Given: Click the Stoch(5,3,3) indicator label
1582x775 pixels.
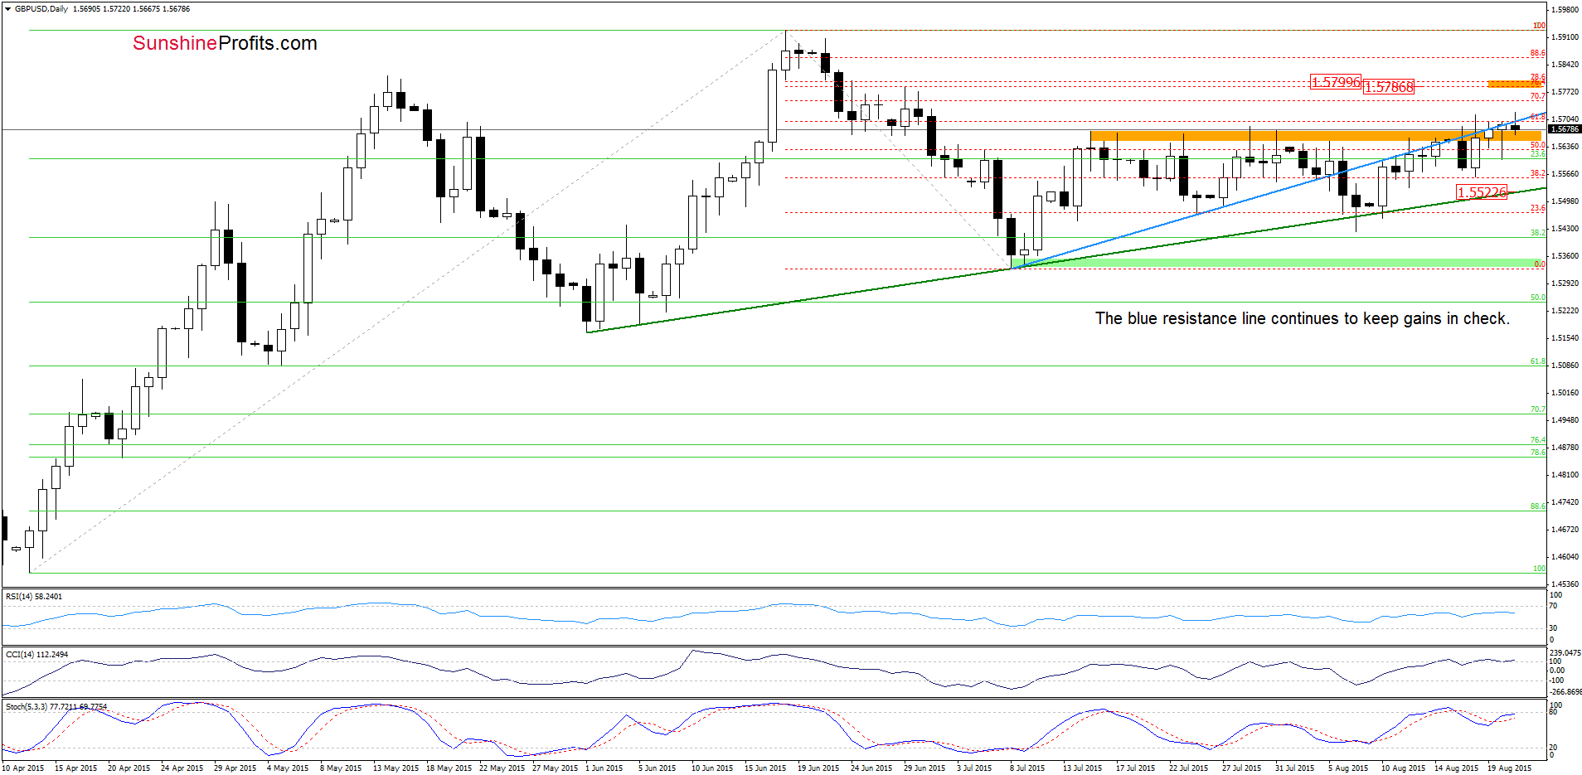Looking at the screenshot, I should (56, 706).
